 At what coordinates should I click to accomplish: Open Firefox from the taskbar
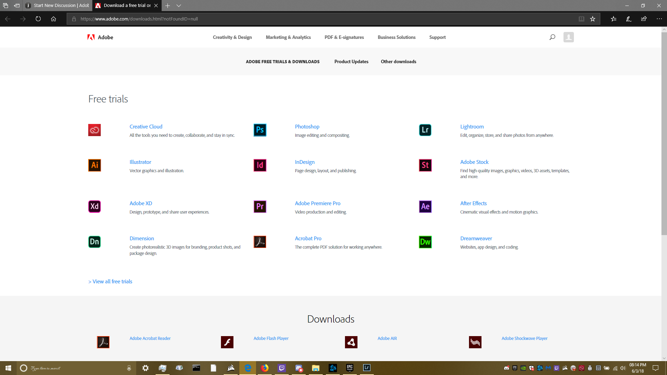click(x=265, y=368)
